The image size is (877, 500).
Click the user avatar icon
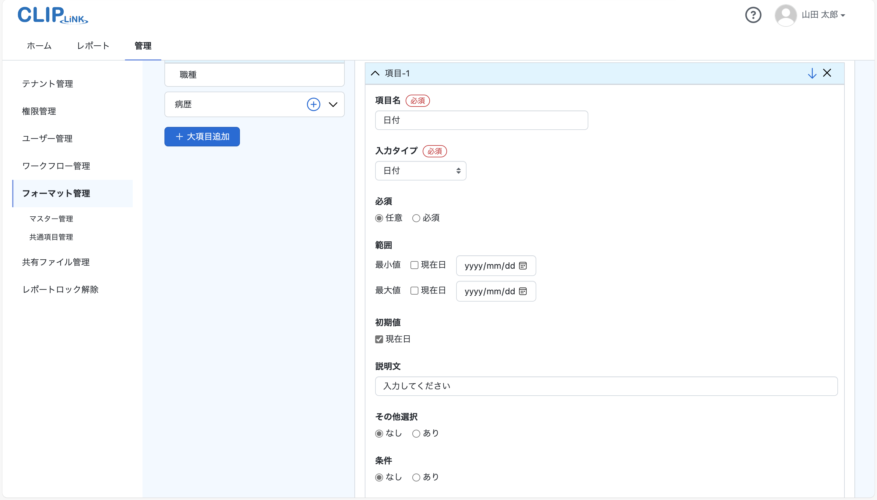click(x=785, y=15)
